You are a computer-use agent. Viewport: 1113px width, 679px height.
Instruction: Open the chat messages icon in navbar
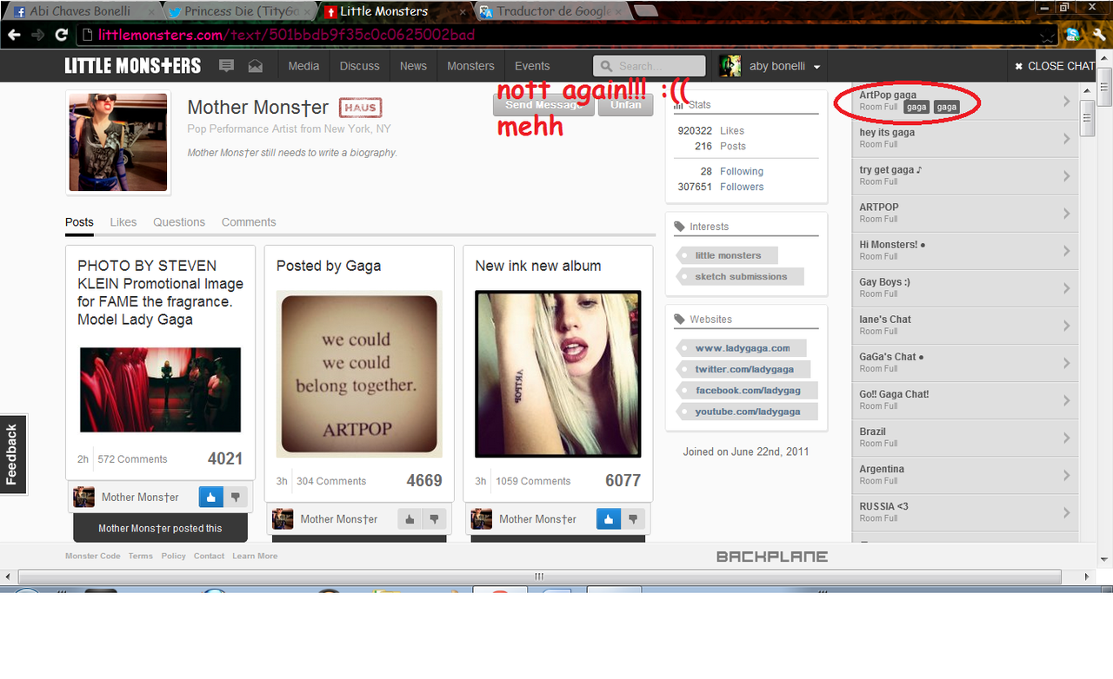[x=227, y=66]
